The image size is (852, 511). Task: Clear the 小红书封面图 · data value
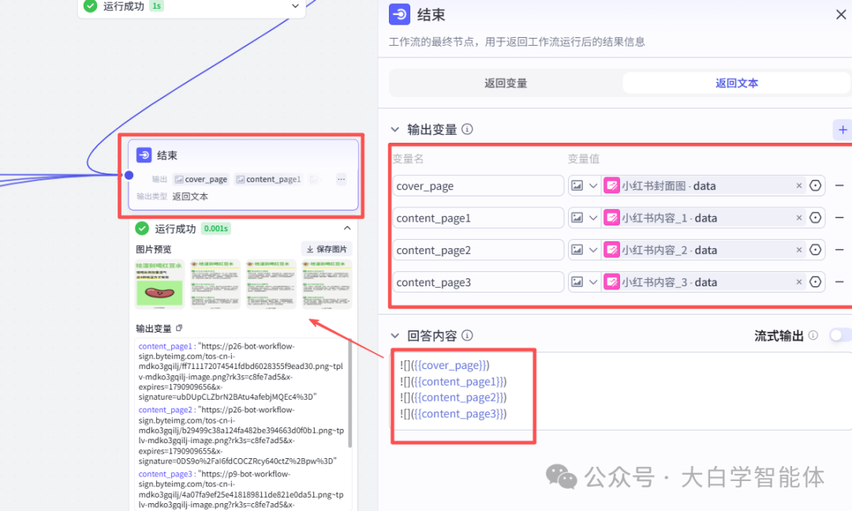[798, 186]
